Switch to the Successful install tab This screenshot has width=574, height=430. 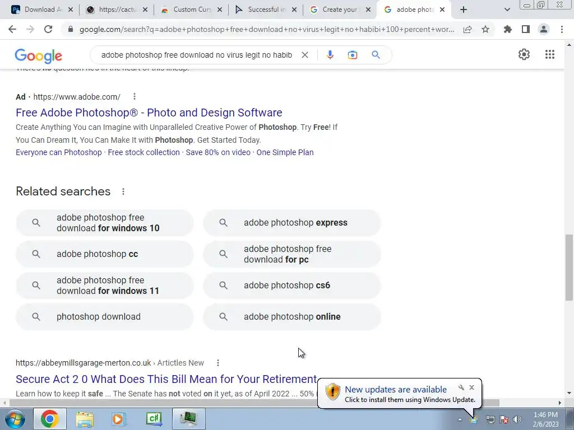tap(266, 10)
